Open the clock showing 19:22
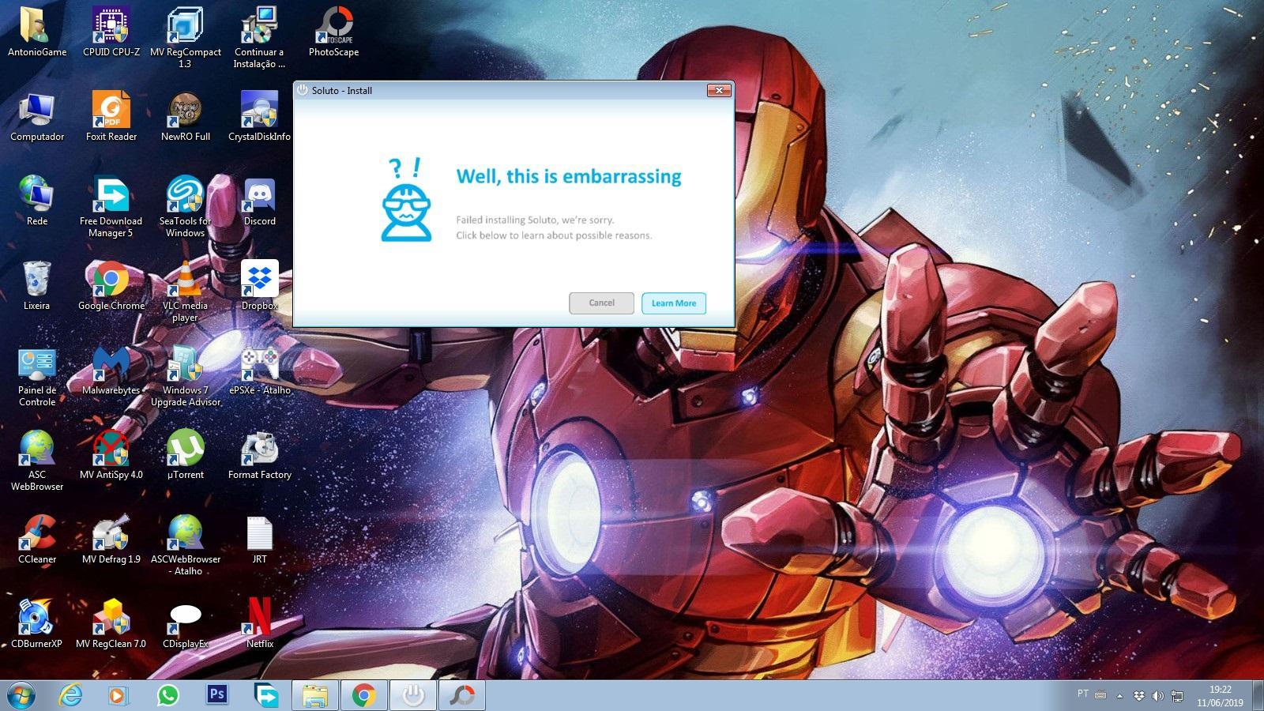The width and height of the screenshot is (1264, 711). click(1220, 696)
